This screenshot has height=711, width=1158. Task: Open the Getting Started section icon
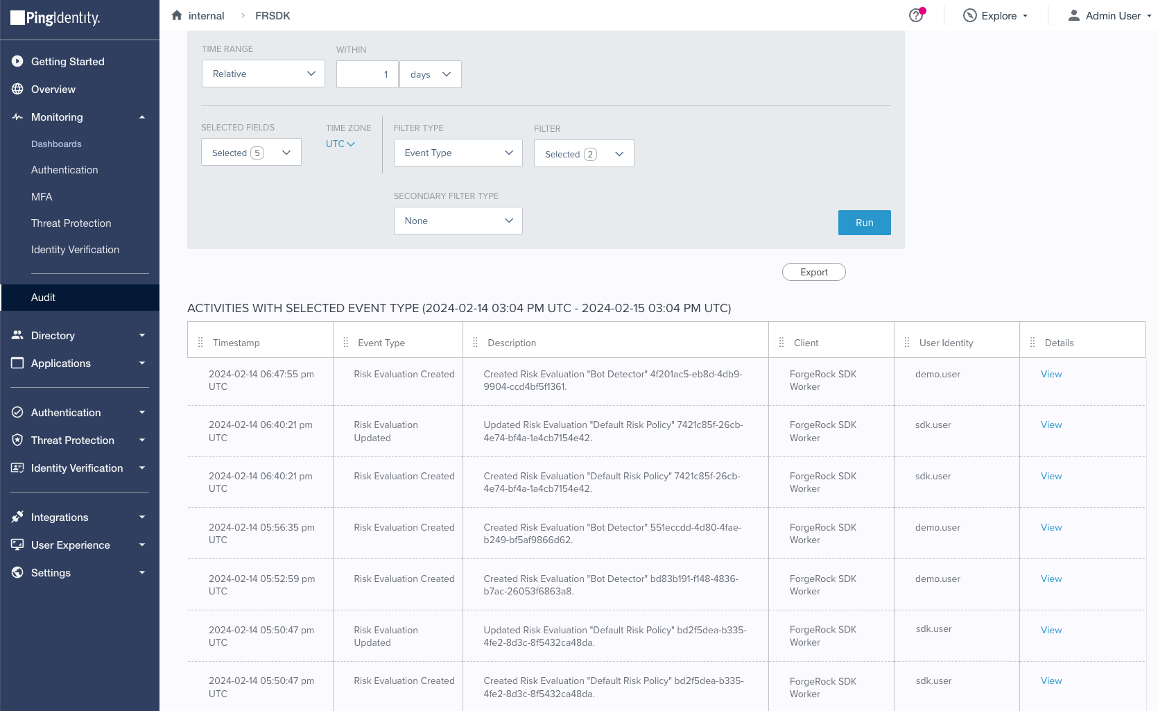click(17, 61)
